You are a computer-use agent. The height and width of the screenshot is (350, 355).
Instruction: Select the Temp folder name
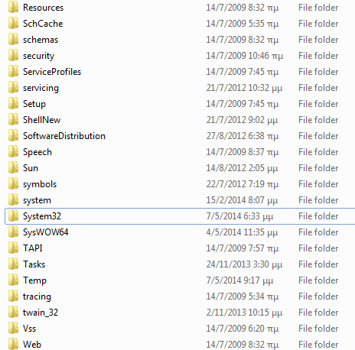coord(34,280)
